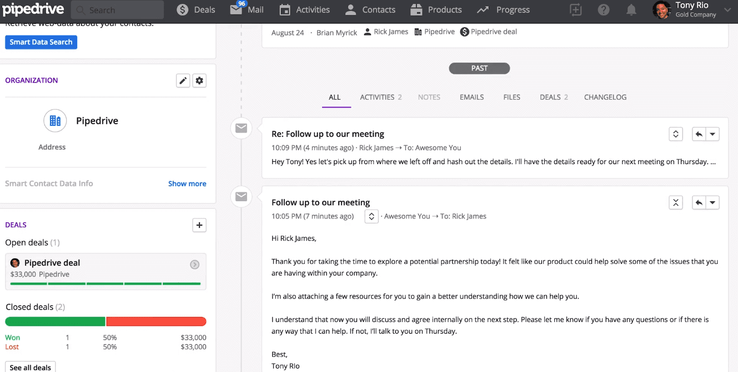Open the Pipedrive deal card title

pyautogui.click(x=52, y=263)
